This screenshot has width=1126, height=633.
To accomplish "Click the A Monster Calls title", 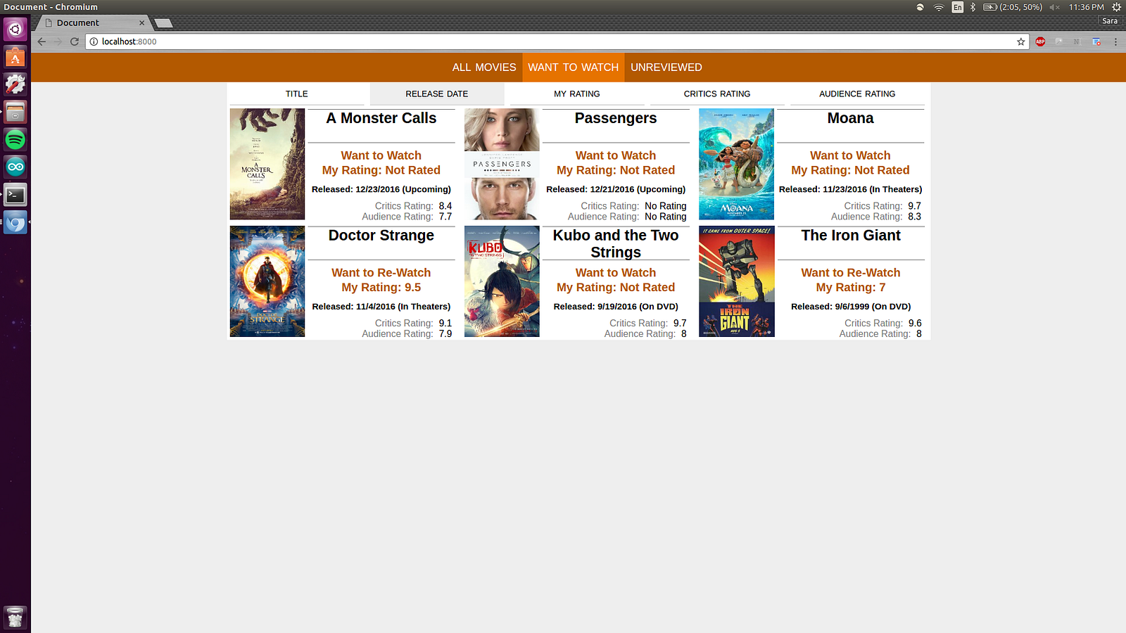I will coord(381,118).
